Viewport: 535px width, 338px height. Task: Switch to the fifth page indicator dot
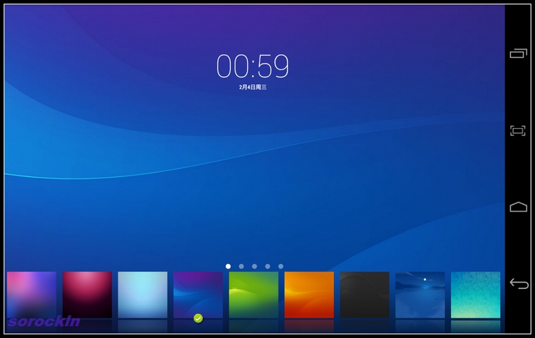tap(281, 266)
